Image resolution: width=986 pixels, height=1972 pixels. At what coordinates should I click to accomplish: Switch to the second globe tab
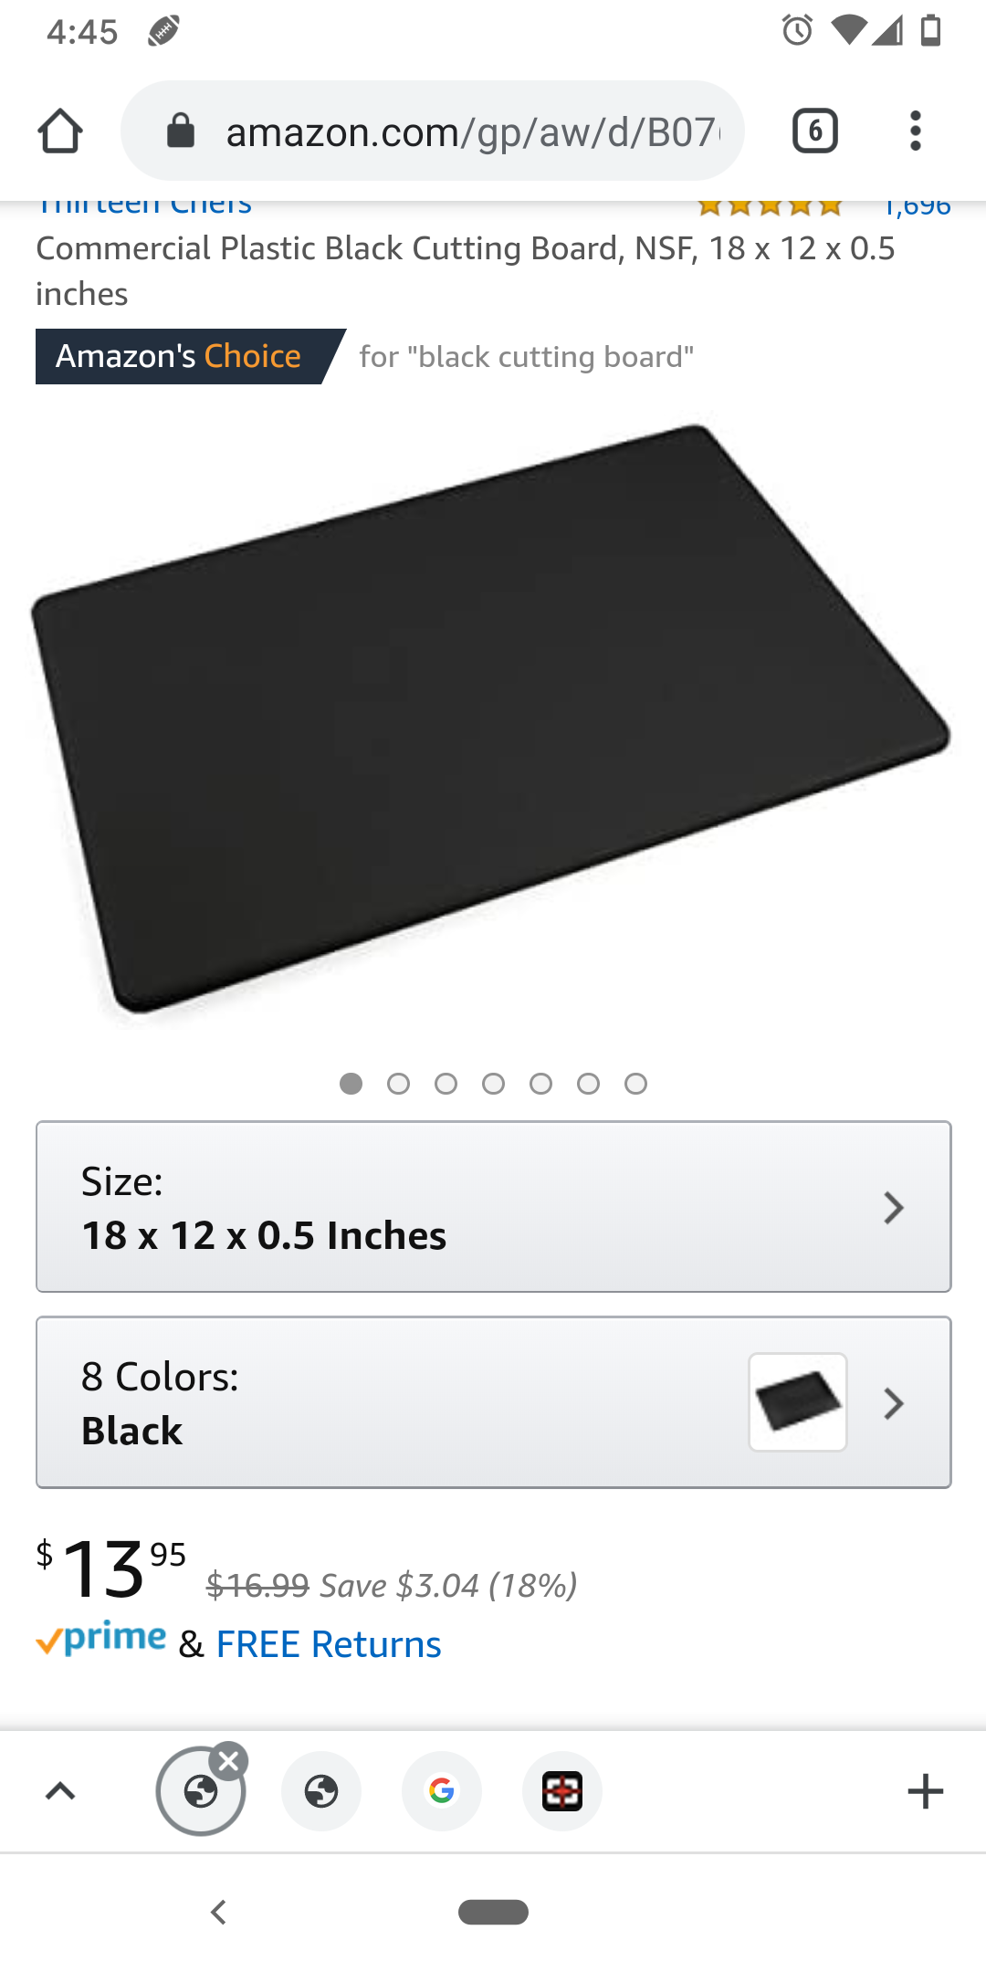[x=321, y=1791]
